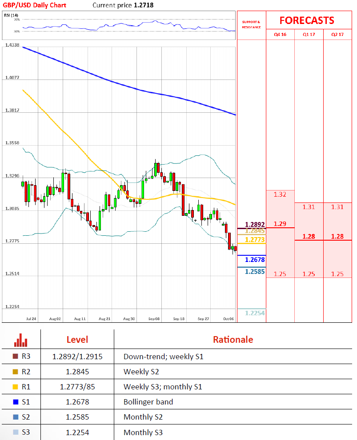Click the Current price 1.2718 text
Viewport: 357px width, 440px height.
pos(123,5)
